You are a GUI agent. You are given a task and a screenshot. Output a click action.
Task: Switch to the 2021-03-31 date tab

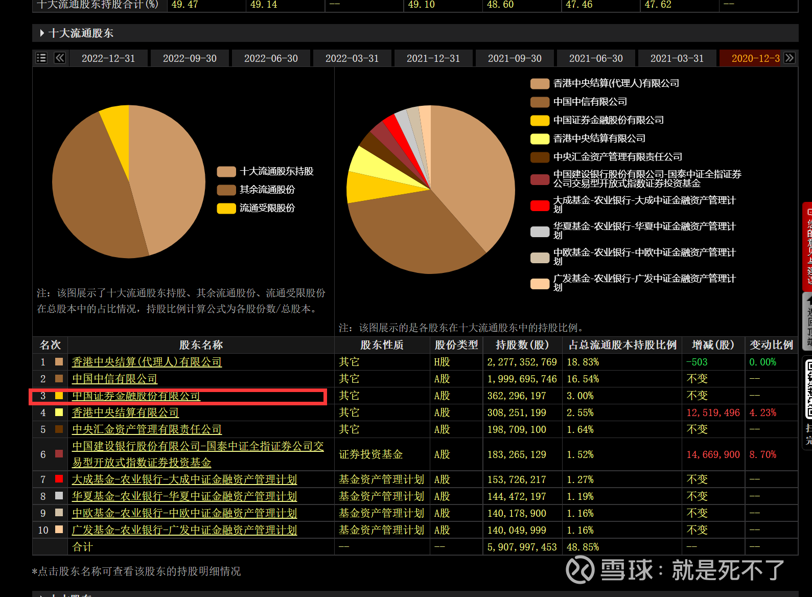(x=677, y=58)
